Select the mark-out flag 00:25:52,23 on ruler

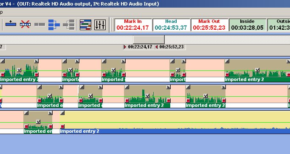tap(170, 47)
